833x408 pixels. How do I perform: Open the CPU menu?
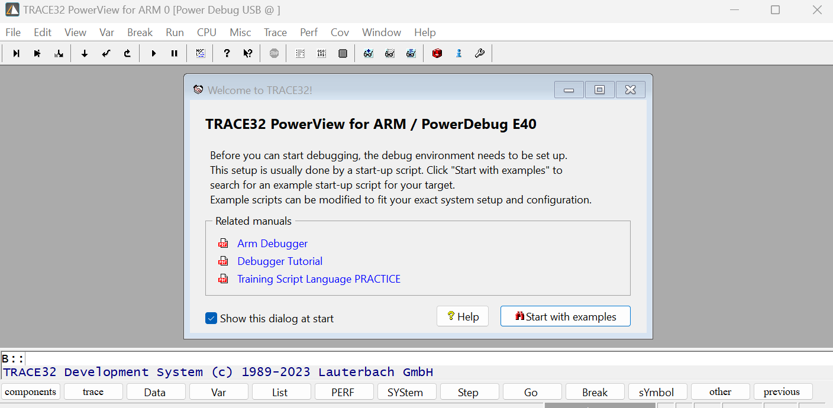click(206, 32)
